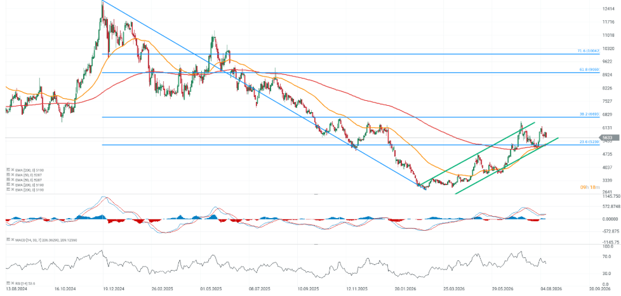Image resolution: width=621 pixels, height=296 pixels.
Task: Click the 20.09.2026 date on time axis
Action: pos(600,289)
